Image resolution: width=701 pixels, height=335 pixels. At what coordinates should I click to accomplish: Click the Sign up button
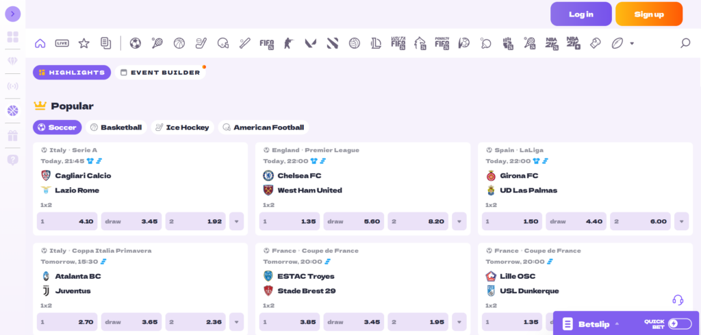(648, 14)
